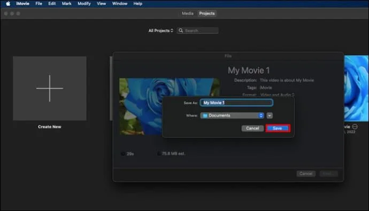This screenshot has width=369, height=211.
Task: Cancel the File export sheet
Action: (x=306, y=174)
